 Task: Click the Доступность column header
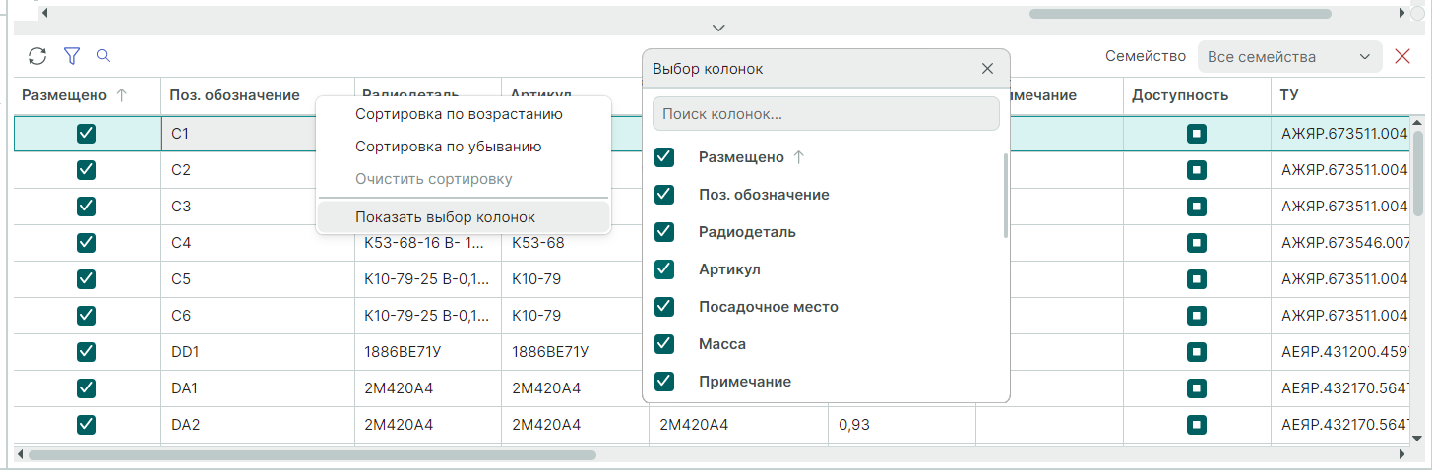[x=1179, y=95]
